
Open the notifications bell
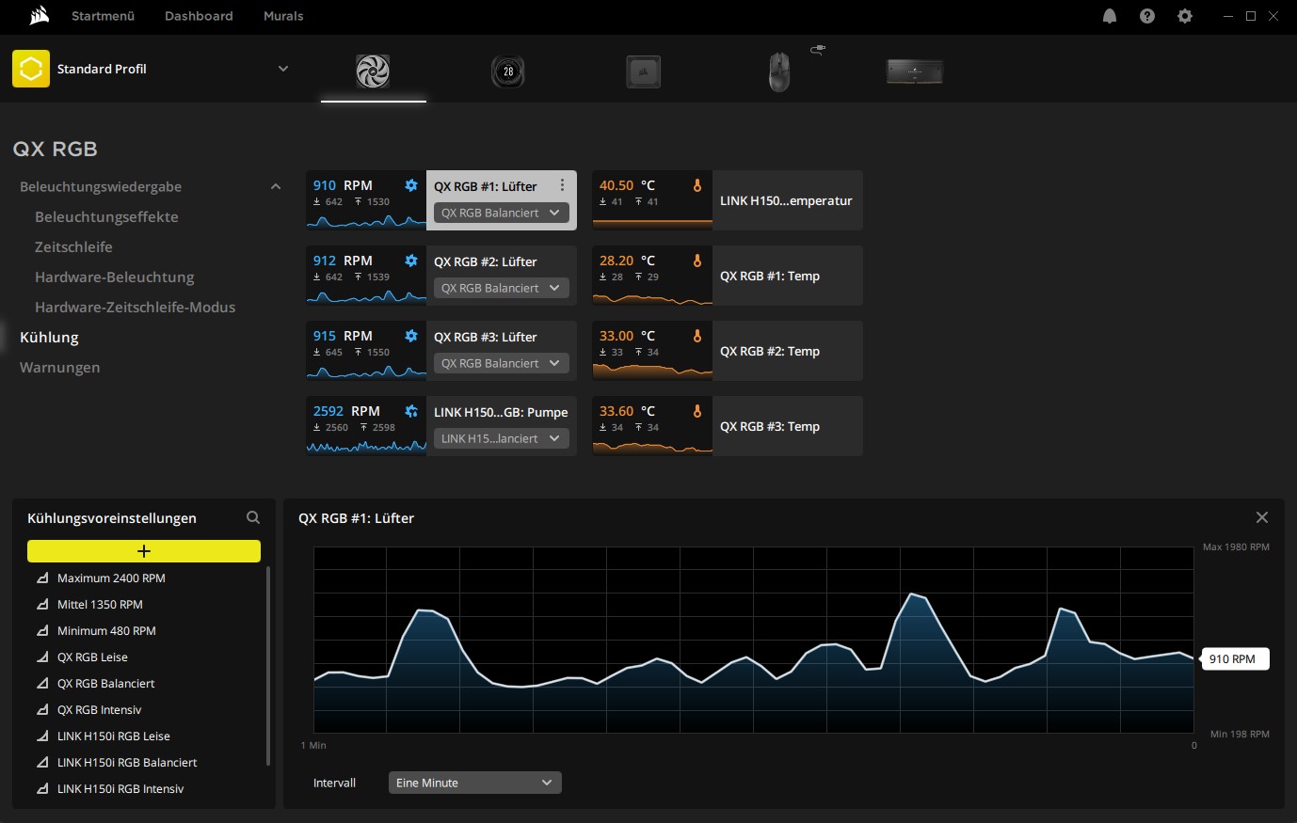[1110, 16]
